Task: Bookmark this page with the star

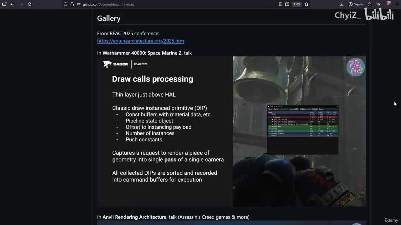Action: [306, 4]
